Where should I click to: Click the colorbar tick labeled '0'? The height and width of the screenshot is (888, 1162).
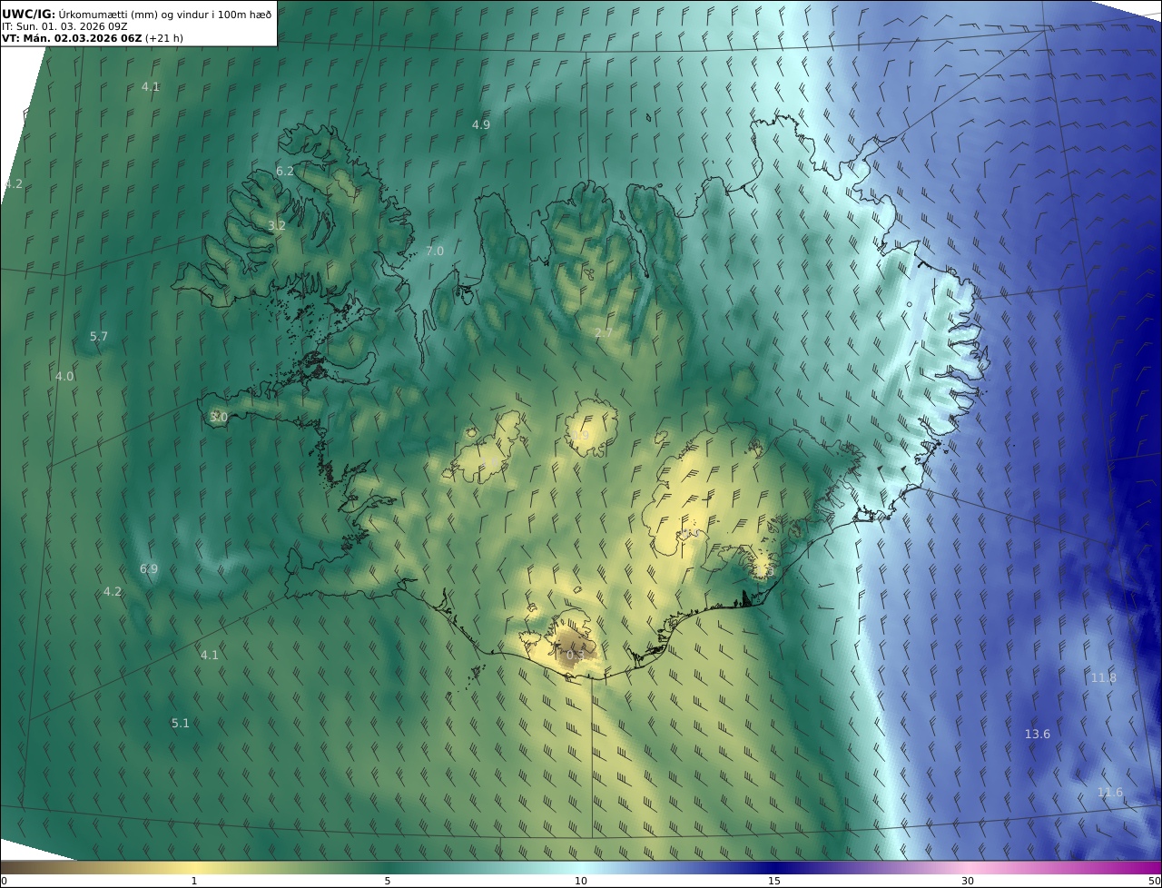[4, 881]
